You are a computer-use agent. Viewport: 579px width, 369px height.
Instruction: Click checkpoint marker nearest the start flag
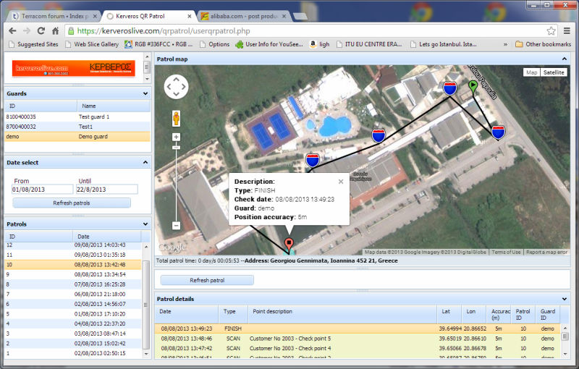449,88
